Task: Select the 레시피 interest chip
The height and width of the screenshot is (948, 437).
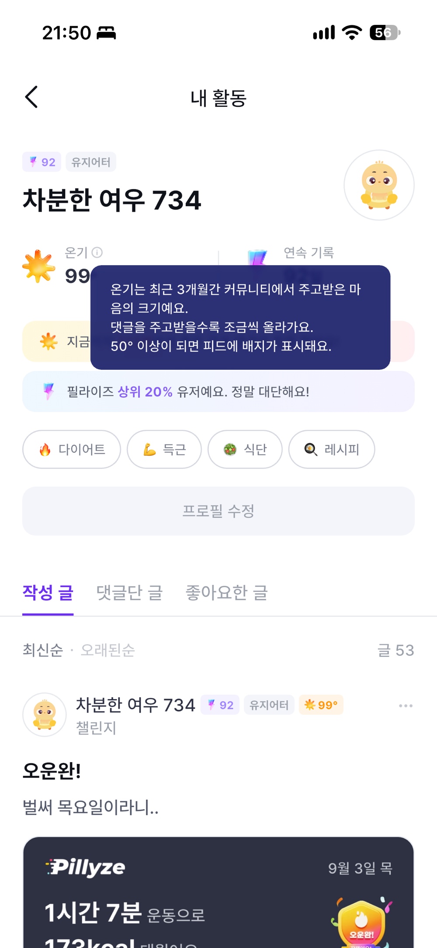Action: pyautogui.click(x=332, y=449)
